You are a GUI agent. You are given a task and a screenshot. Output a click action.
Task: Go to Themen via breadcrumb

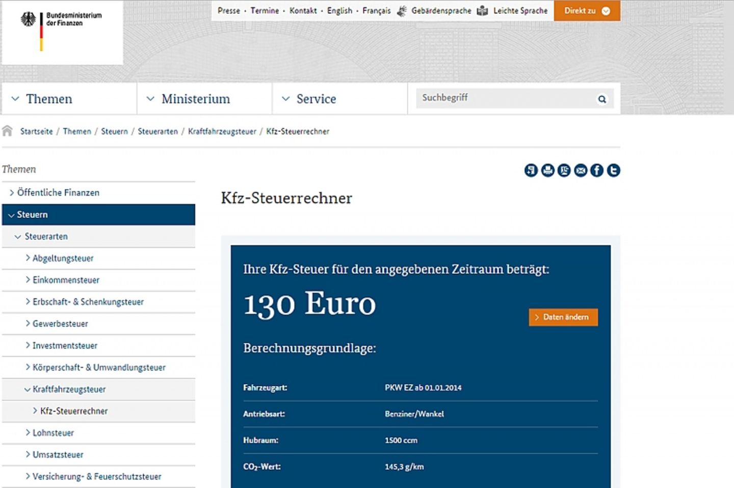point(76,131)
